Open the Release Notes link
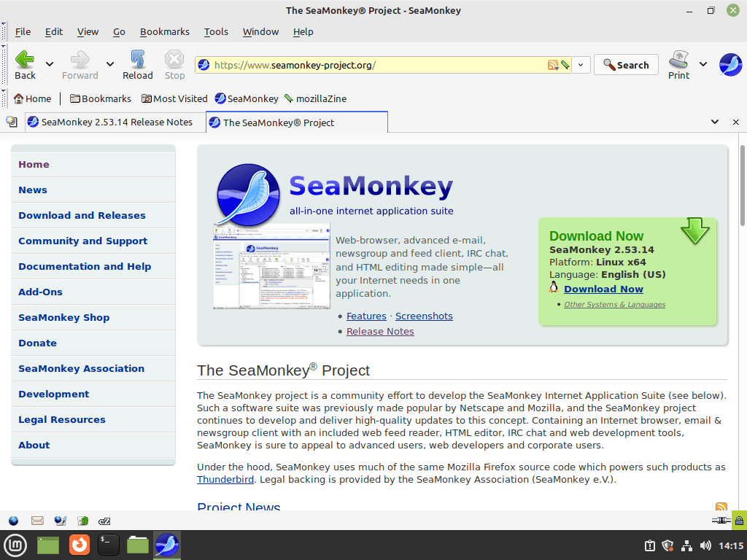 [x=380, y=332]
